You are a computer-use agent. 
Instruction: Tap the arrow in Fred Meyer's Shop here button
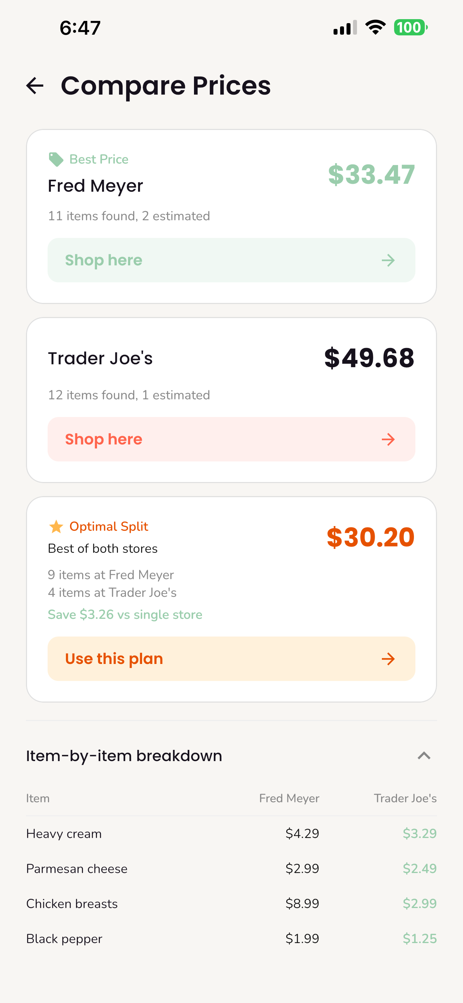coord(388,260)
